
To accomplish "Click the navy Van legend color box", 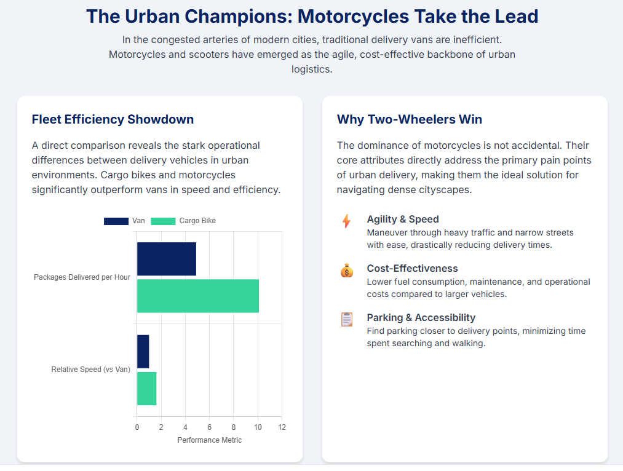I will point(116,221).
